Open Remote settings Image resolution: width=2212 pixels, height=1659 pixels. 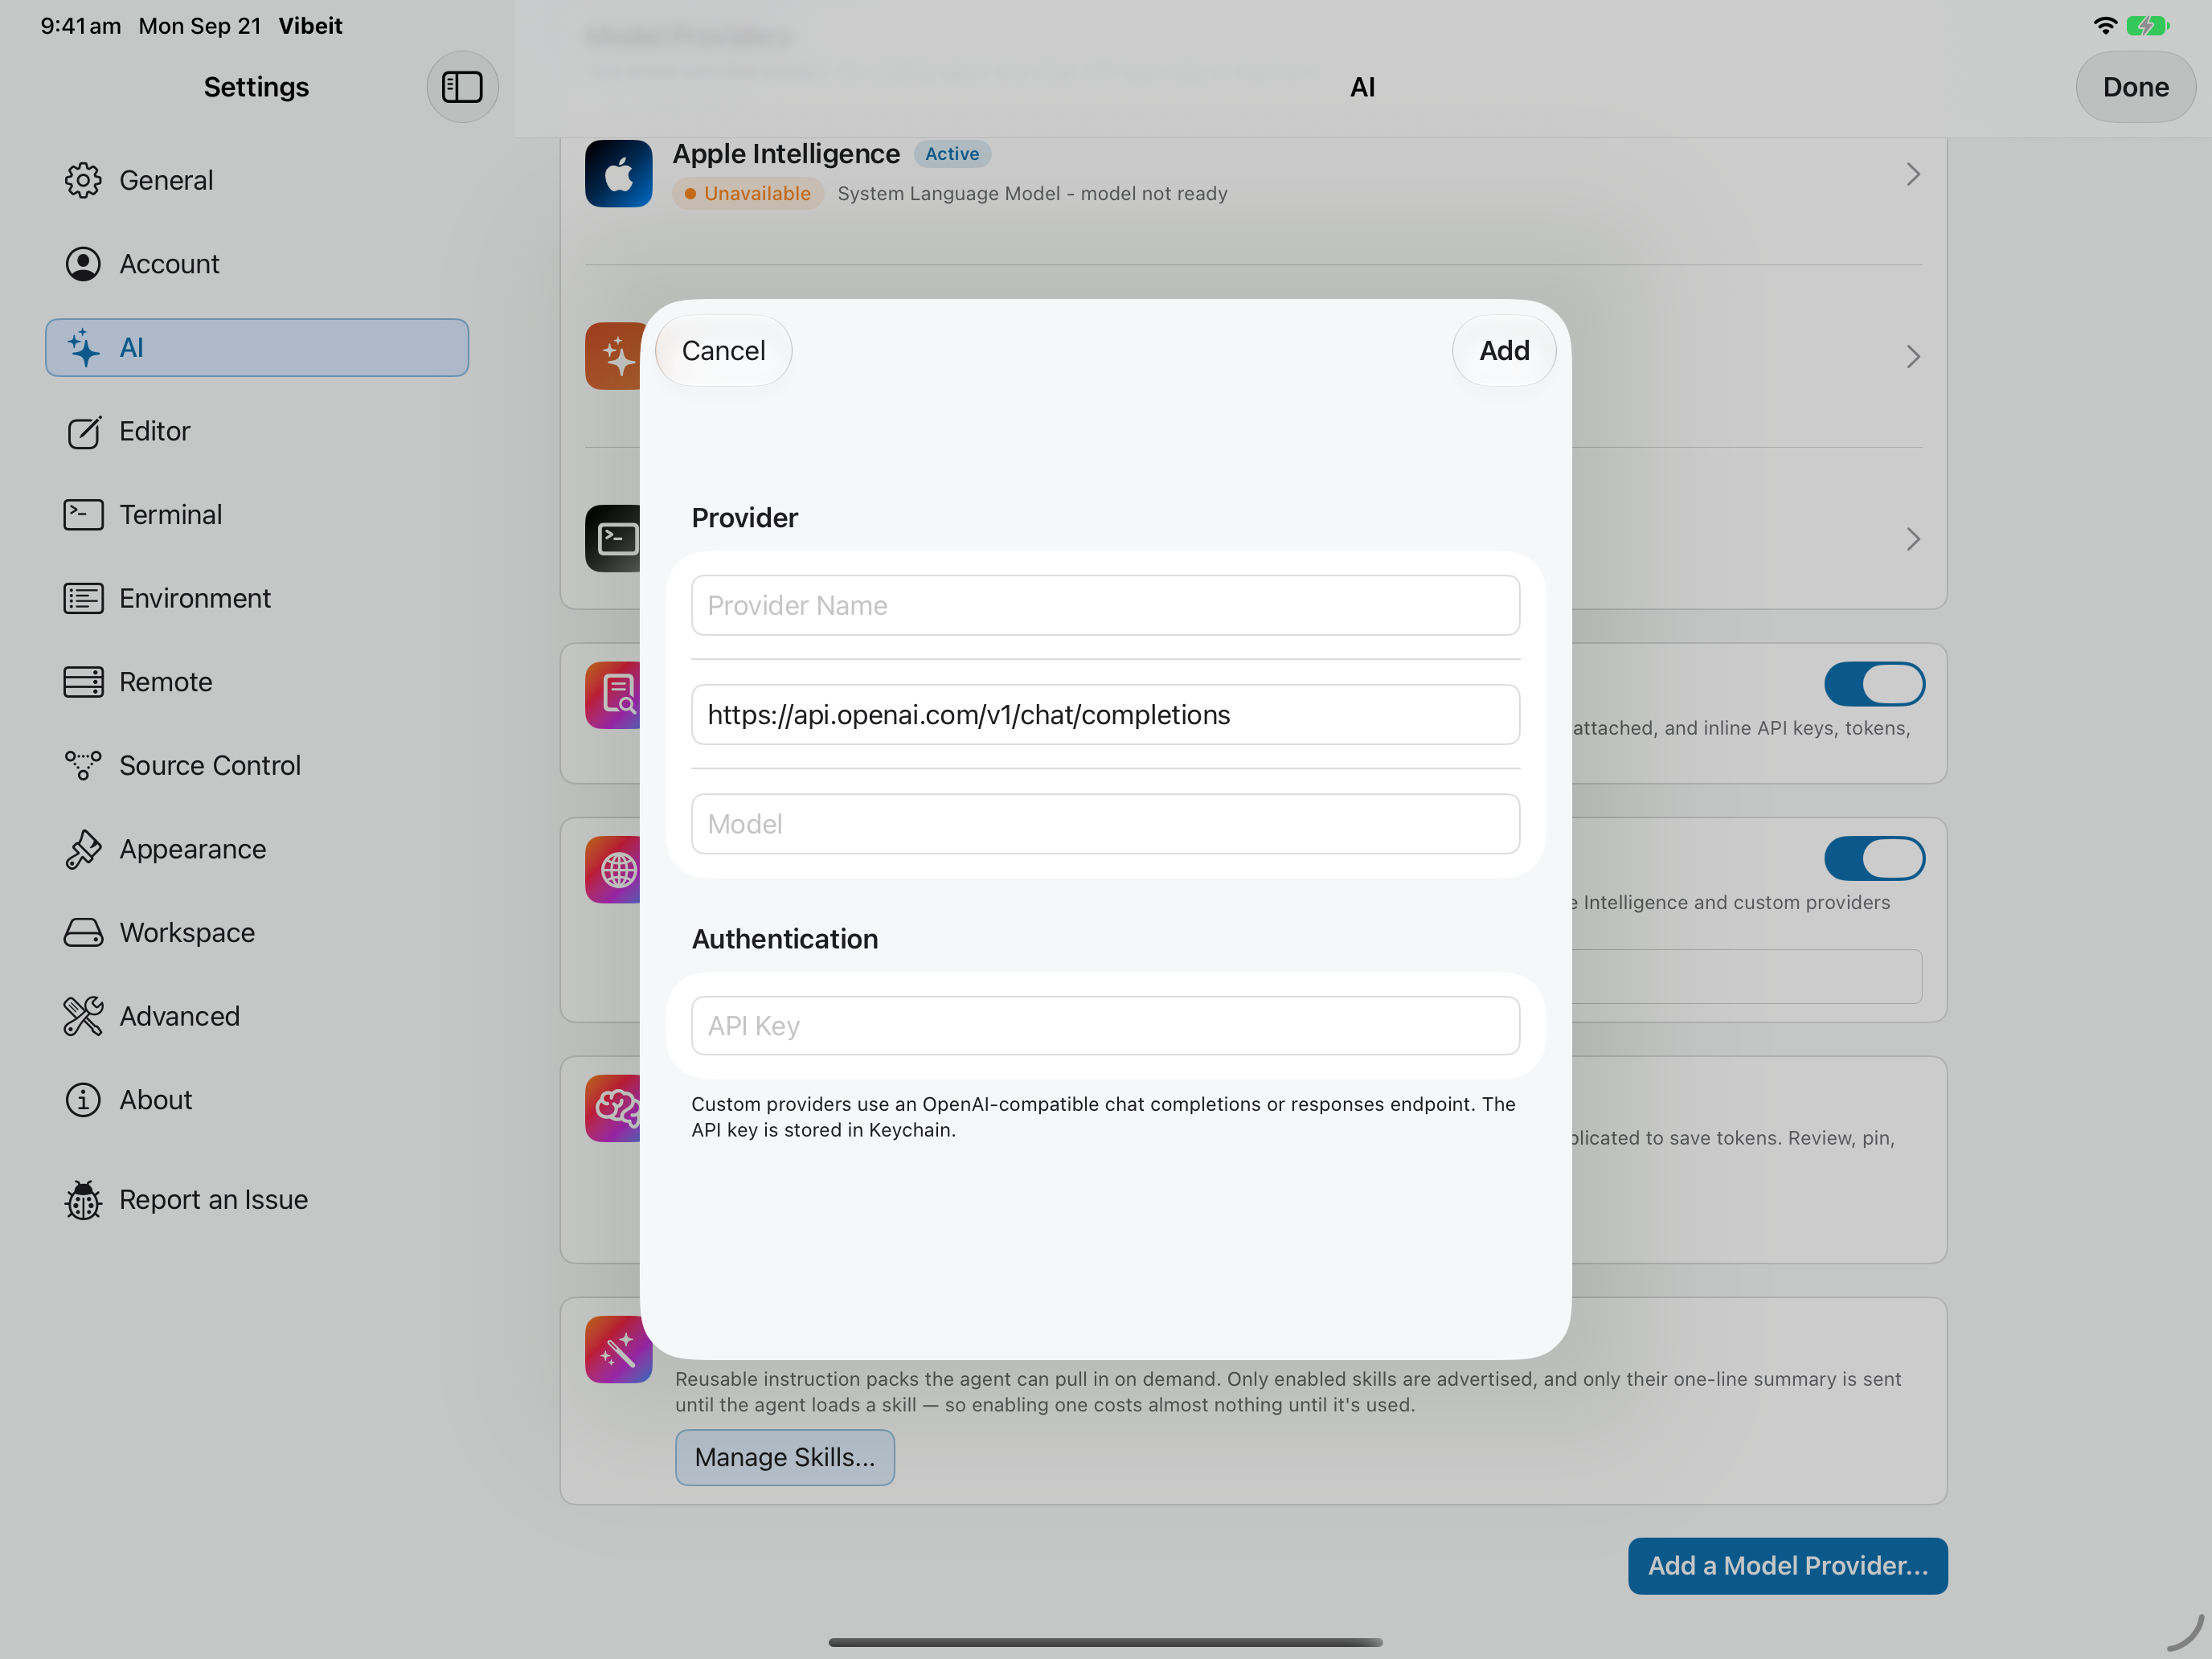[x=257, y=682]
